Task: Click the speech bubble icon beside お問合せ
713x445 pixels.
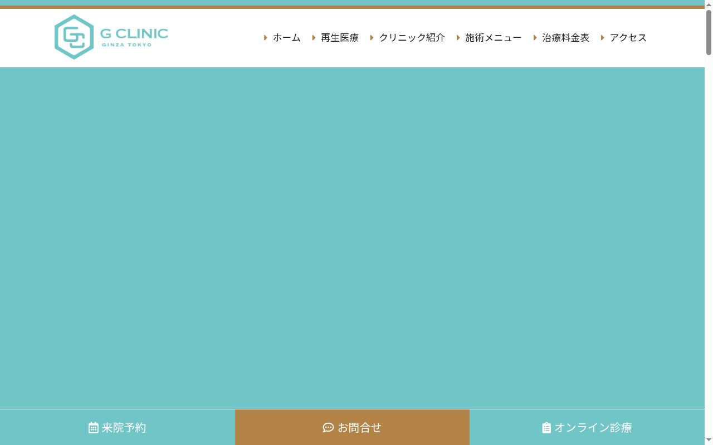Action: (328, 428)
